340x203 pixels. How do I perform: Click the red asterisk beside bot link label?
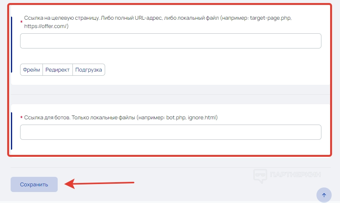click(x=21, y=118)
